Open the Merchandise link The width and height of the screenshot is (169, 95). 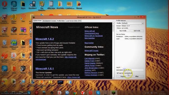(90, 38)
